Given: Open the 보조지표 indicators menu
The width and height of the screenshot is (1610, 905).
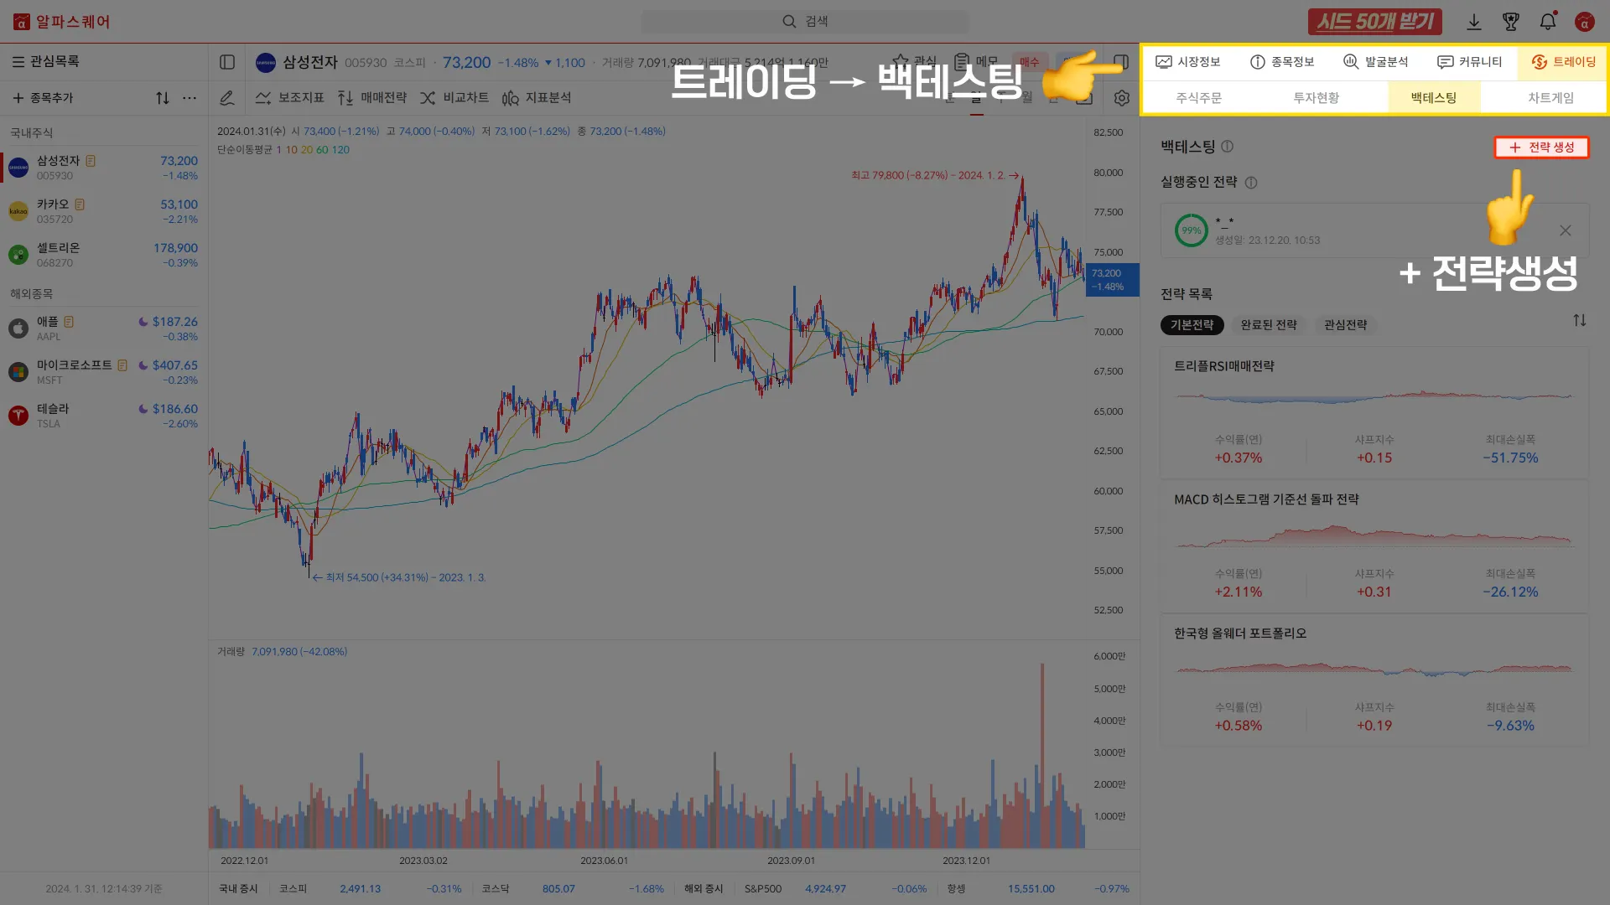Looking at the screenshot, I should 290,98.
